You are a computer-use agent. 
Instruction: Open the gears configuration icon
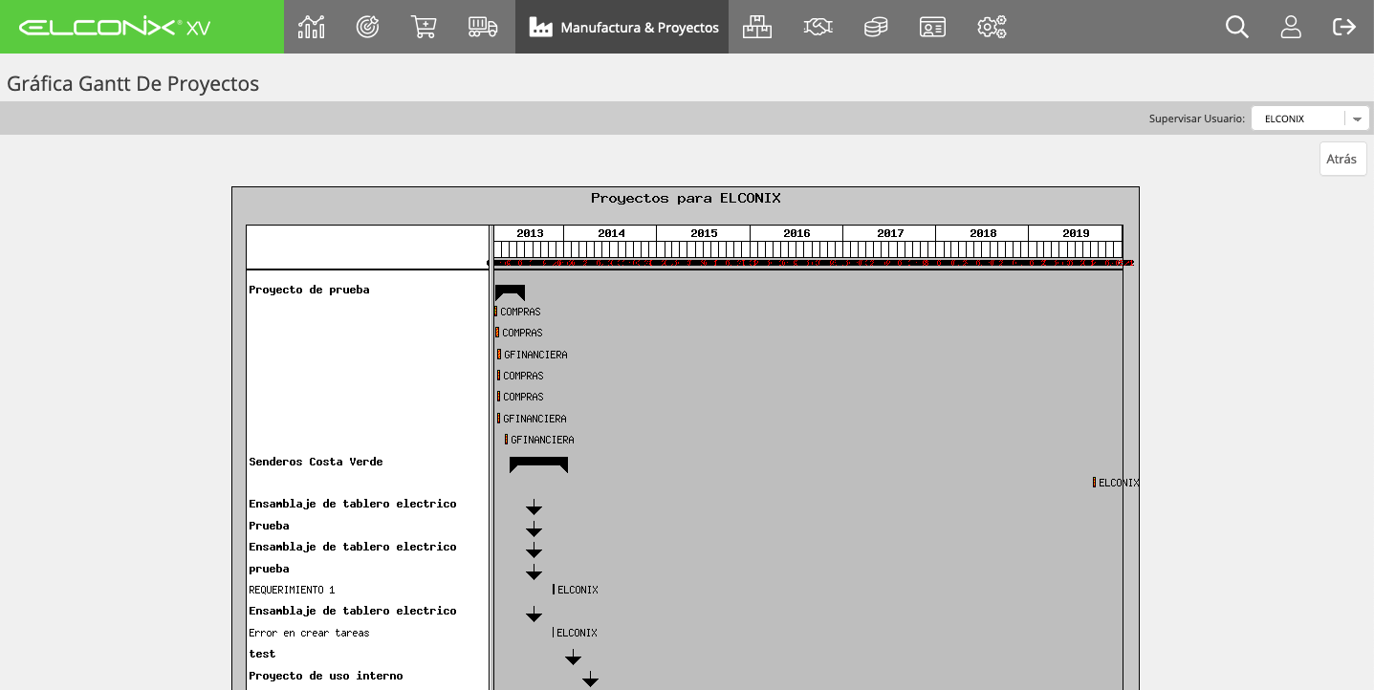(992, 27)
